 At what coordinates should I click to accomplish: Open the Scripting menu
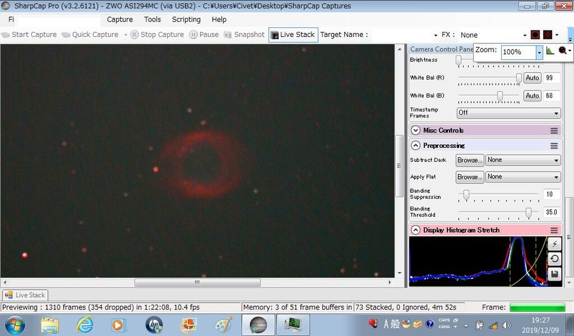(x=186, y=20)
